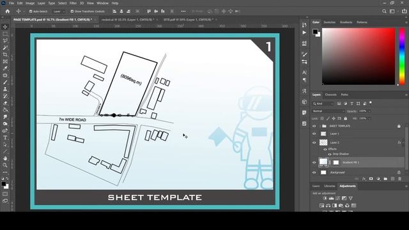Align left edges icon in options bar

coord(114,11)
